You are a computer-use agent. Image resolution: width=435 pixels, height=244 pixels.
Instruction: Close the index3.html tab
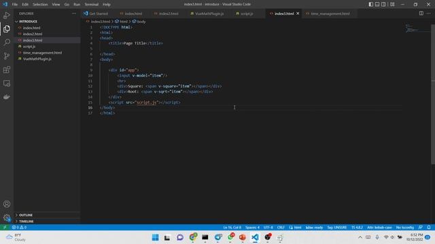pos(298,14)
